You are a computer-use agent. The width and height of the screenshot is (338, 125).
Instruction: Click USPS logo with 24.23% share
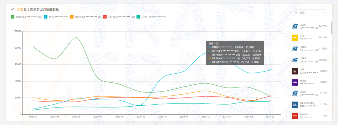pos(294,27)
